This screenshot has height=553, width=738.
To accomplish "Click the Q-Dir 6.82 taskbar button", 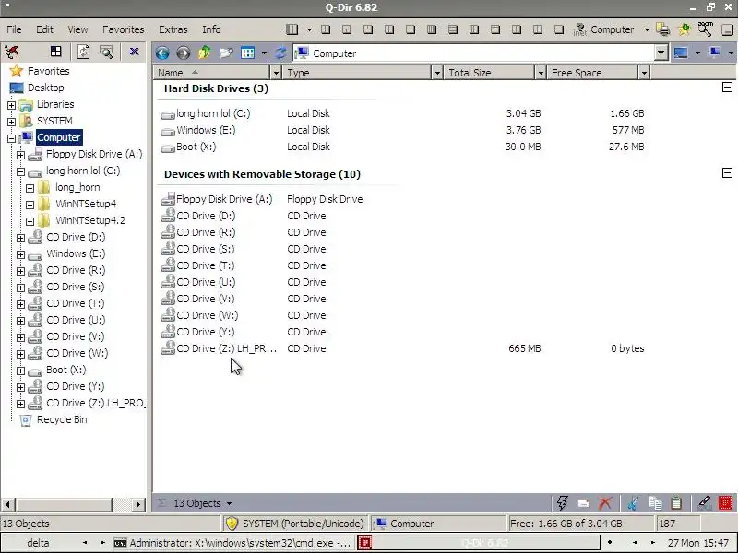I will [x=478, y=543].
